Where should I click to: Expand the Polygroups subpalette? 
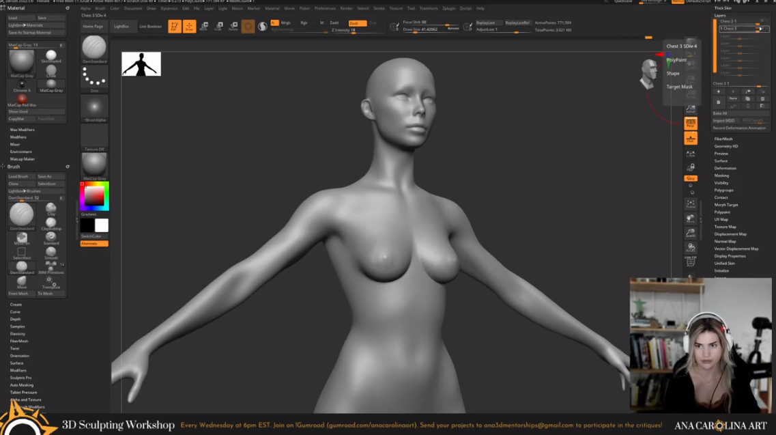[x=723, y=191]
